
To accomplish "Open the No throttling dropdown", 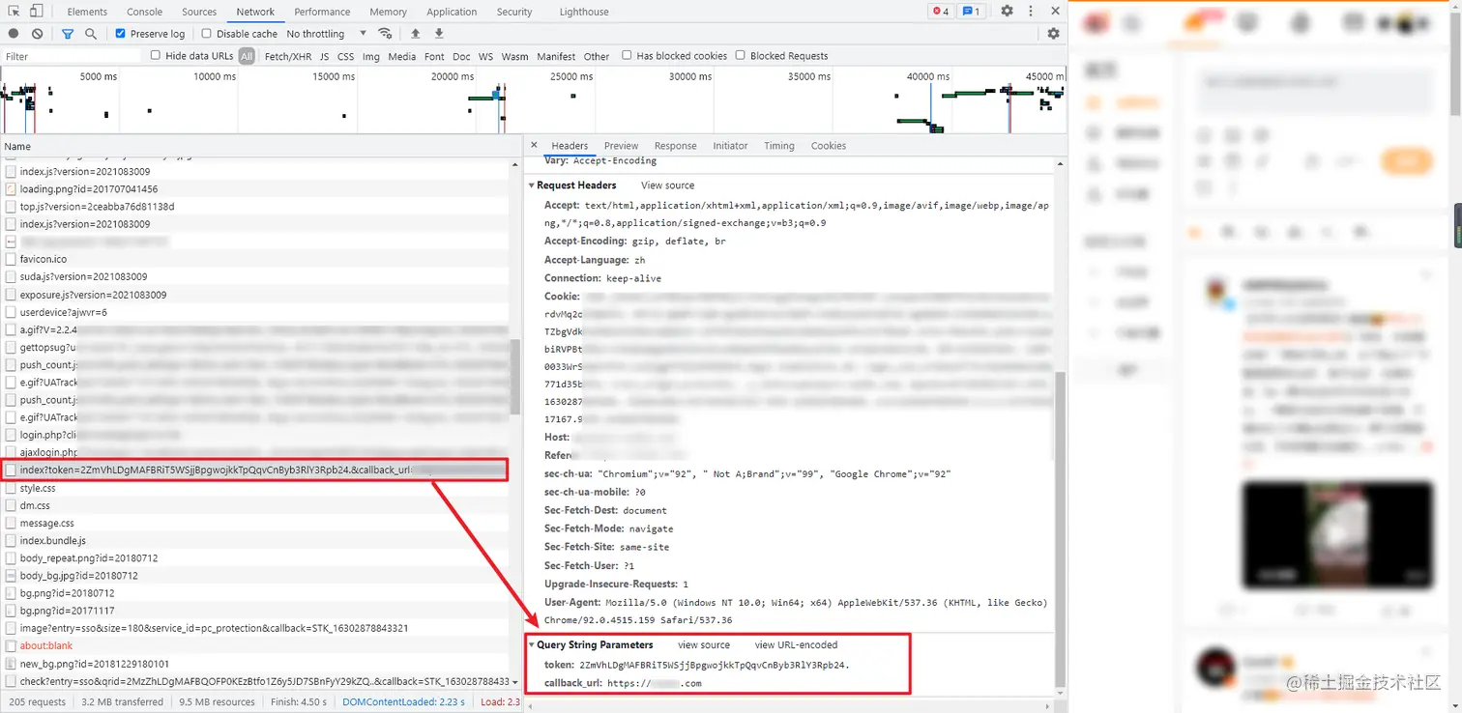I will (327, 34).
